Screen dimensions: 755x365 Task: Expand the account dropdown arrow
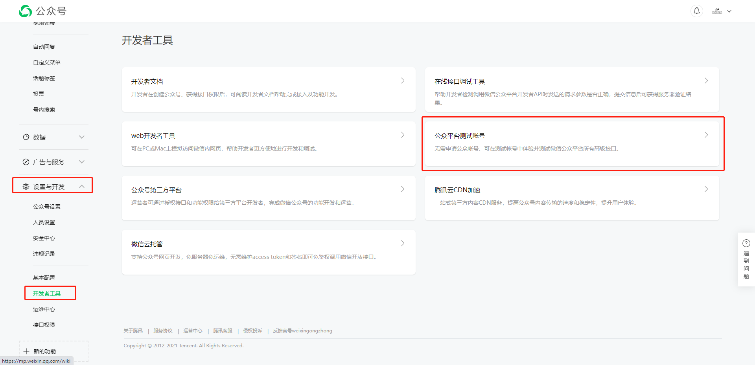(x=729, y=11)
